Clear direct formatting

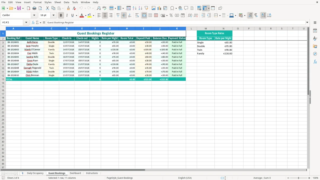(74, 8)
